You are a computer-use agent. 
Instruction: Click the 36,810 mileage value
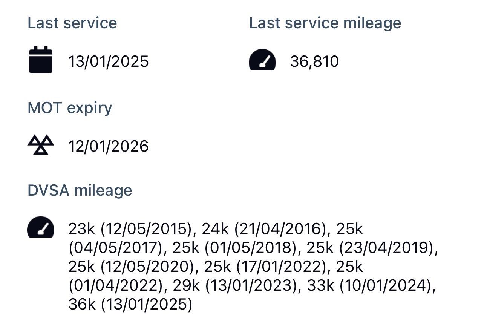[x=314, y=61]
